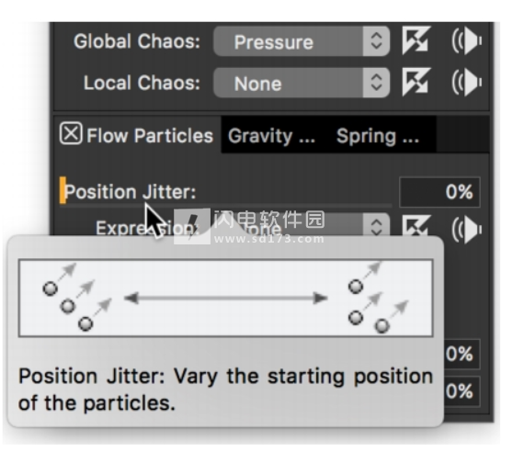Click the Position Jitter 0% value field
This screenshot has width=513, height=453.
tap(439, 192)
